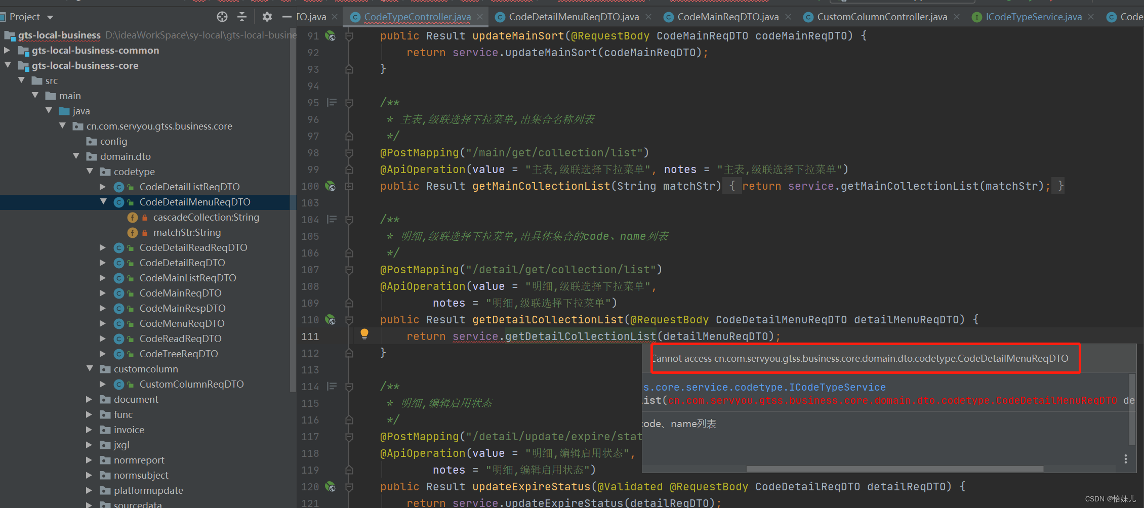Switch to ICodeTypeService.java tab
This screenshot has width=1144, height=508.
[1034, 17]
